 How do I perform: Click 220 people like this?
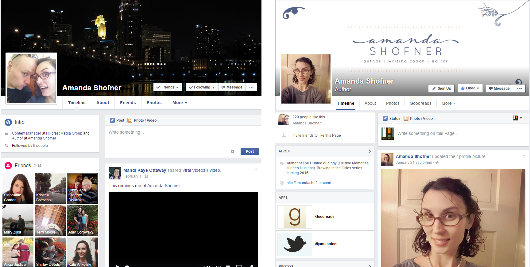coord(308,117)
